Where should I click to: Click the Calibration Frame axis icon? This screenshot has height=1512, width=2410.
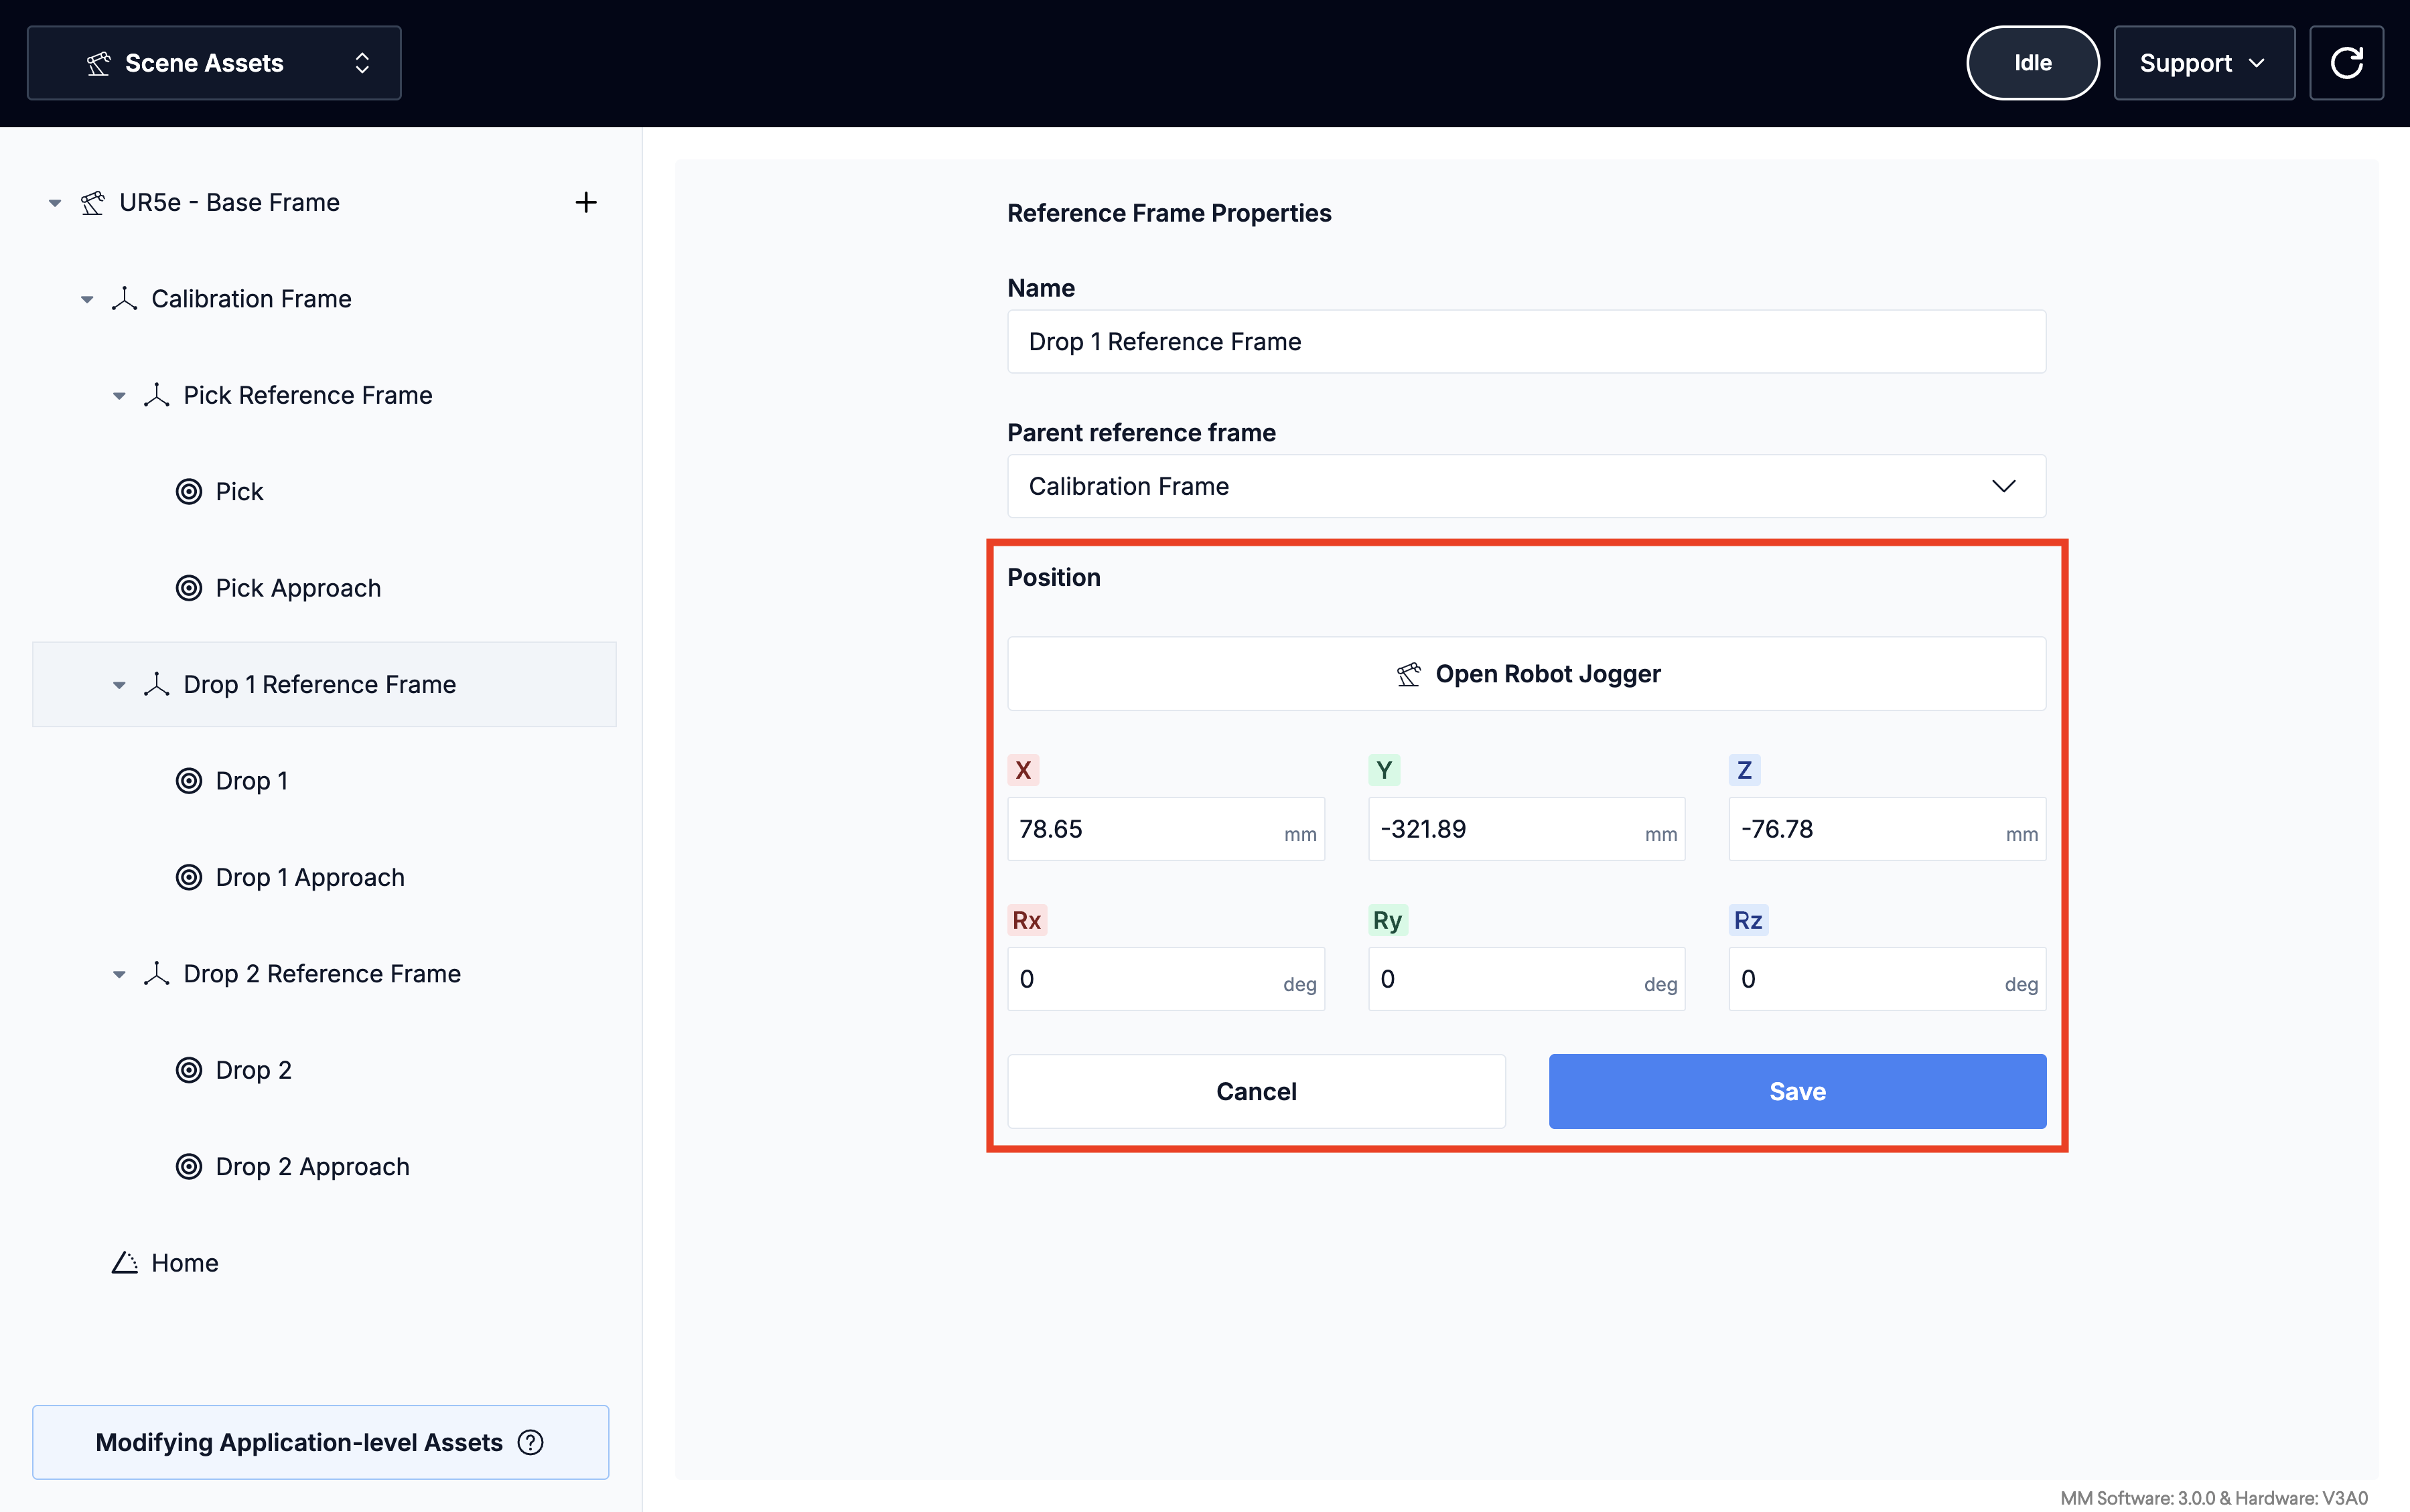pos(124,299)
